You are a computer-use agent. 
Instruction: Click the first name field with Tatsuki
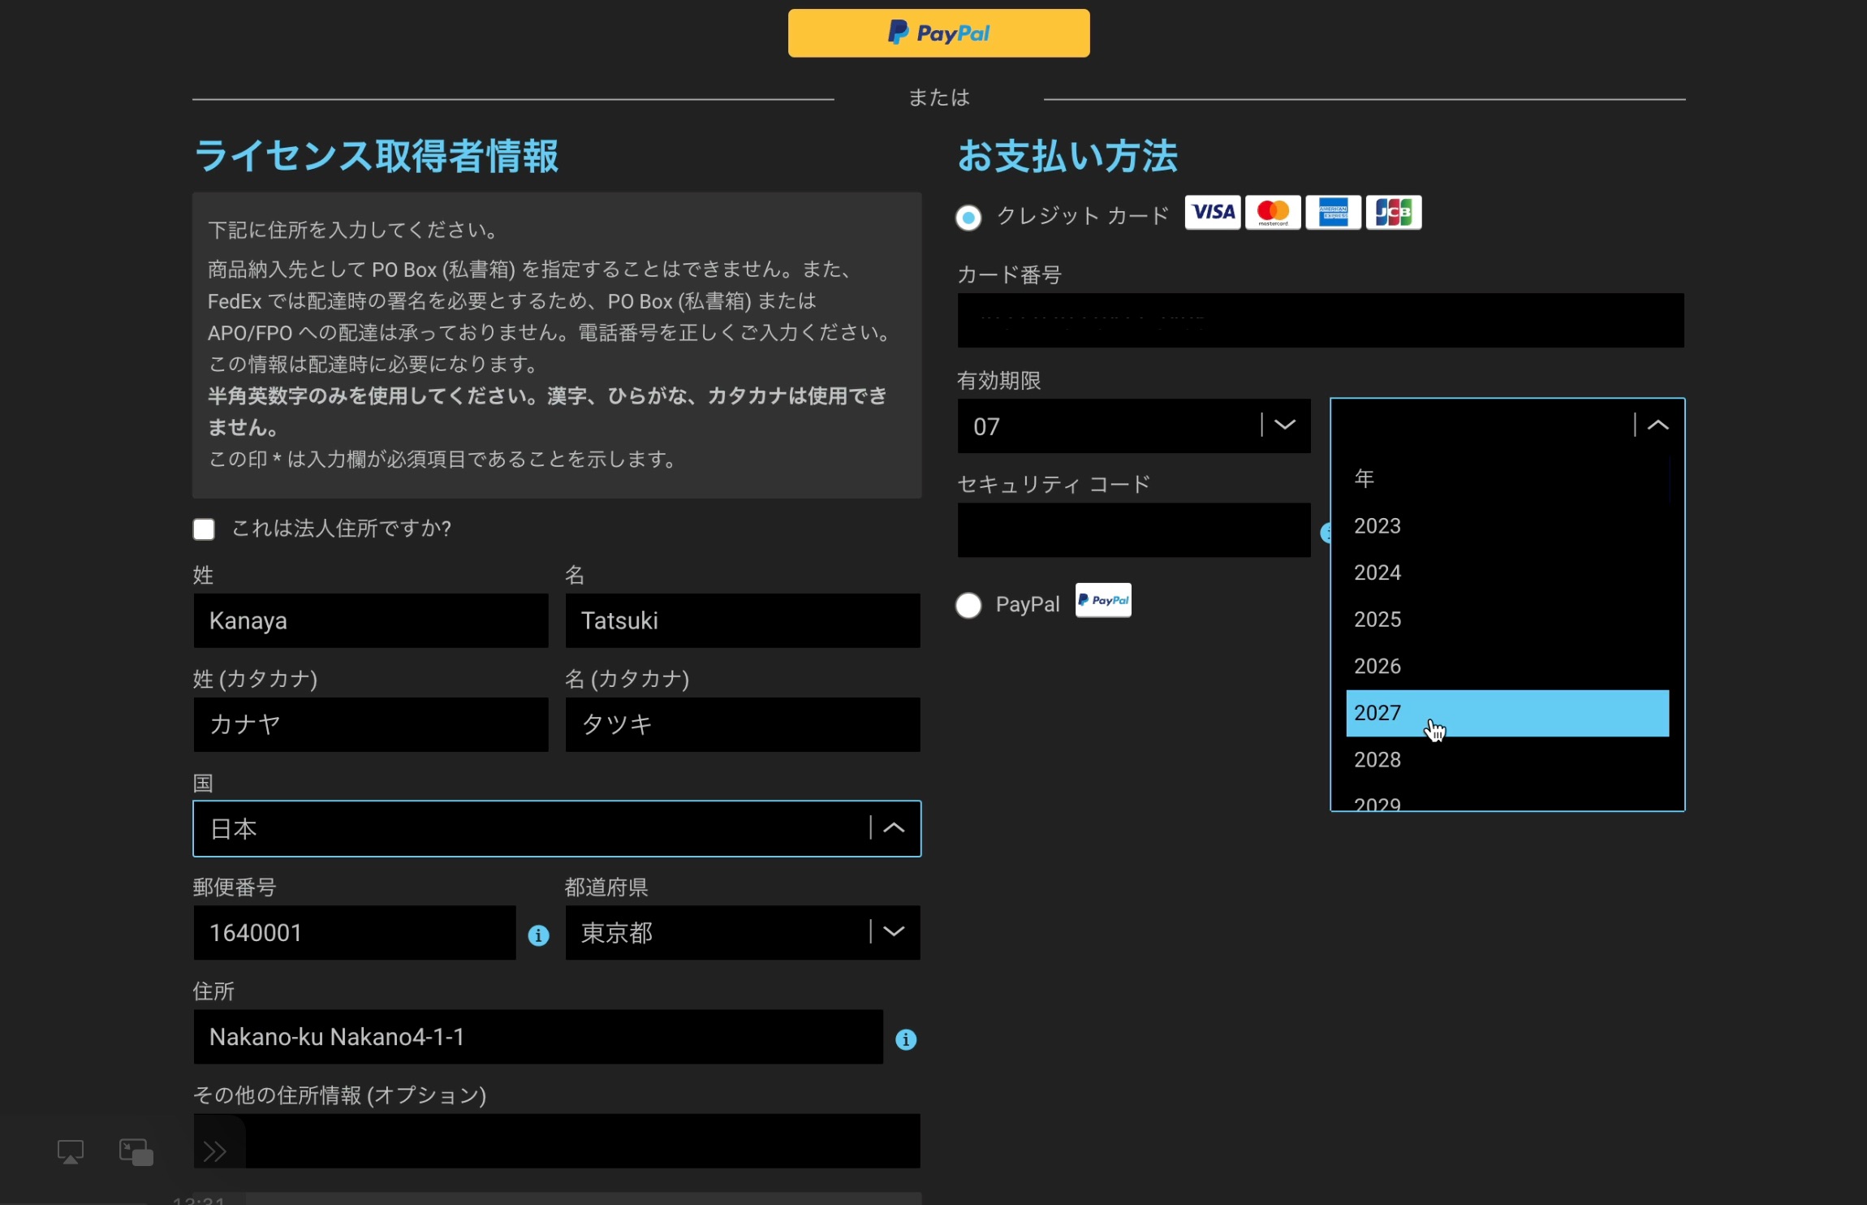click(743, 621)
